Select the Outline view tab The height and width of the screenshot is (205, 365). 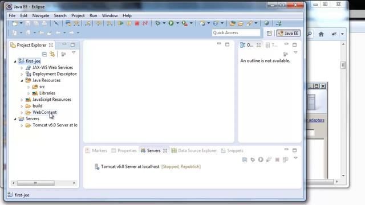coord(250,45)
